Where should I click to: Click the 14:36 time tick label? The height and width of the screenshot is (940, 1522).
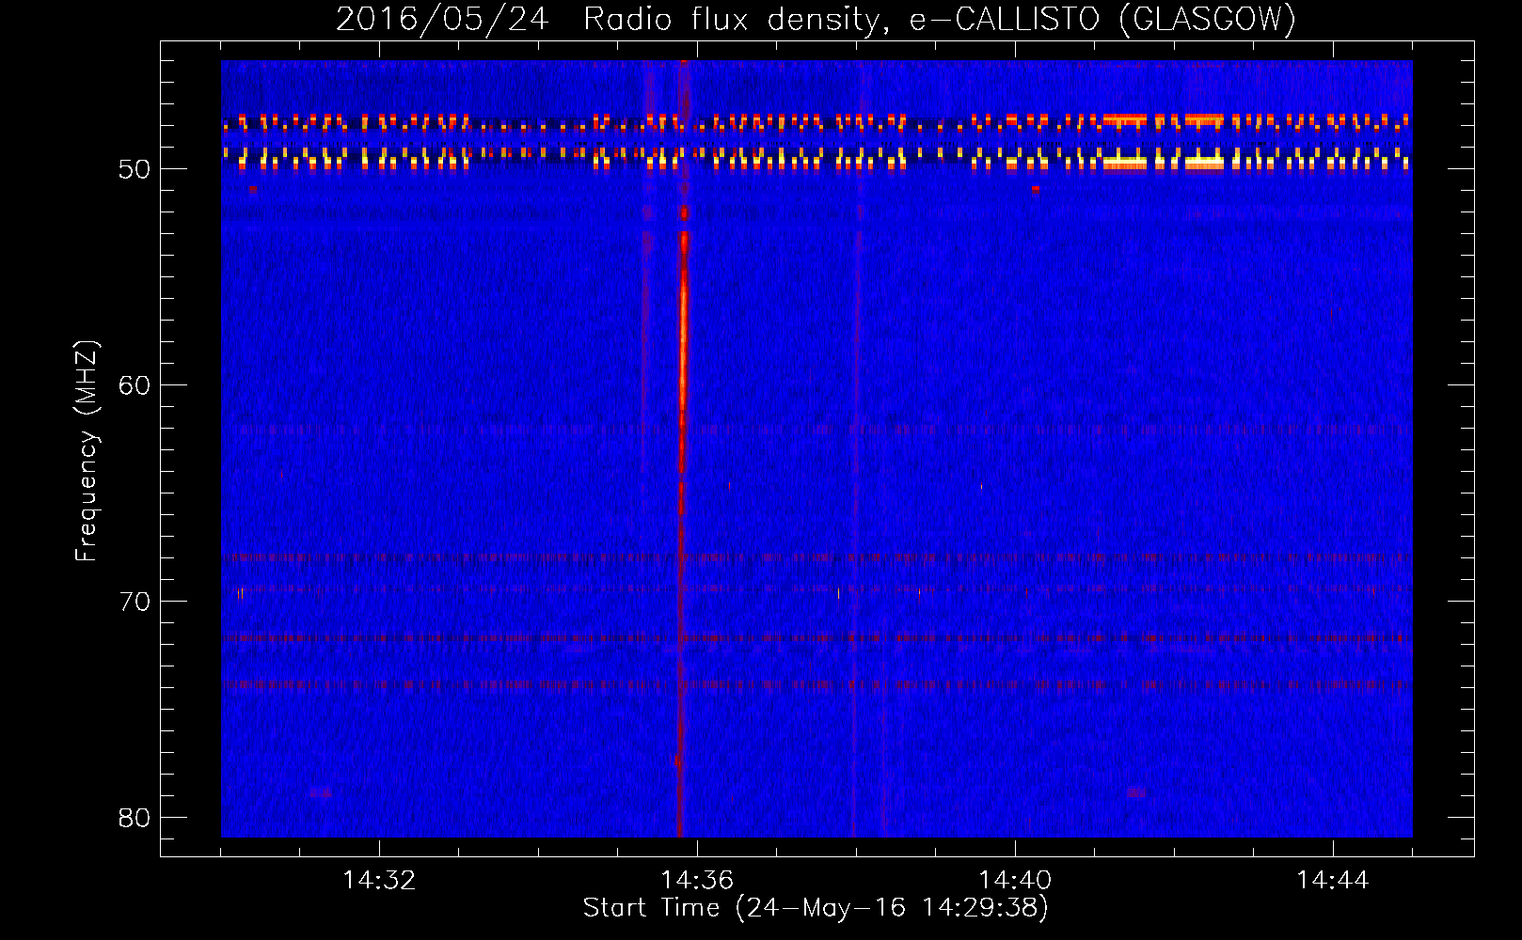click(697, 881)
